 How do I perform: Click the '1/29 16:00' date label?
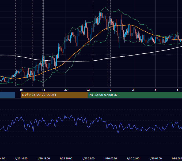(x=21, y=158)
